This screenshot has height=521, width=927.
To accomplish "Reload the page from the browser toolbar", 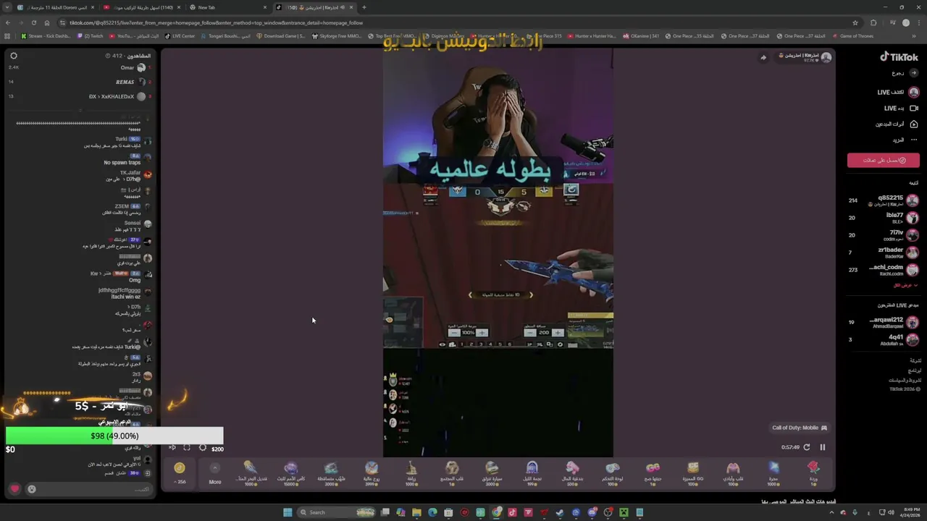I will click(33, 22).
